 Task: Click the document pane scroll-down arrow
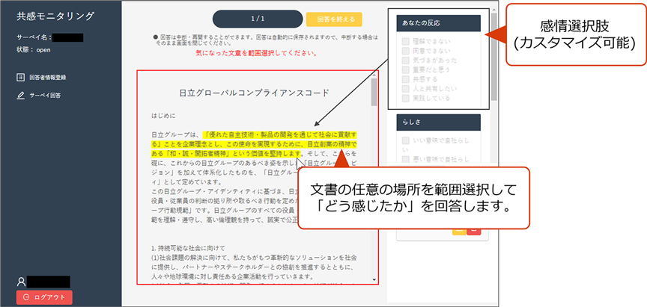click(374, 279)
